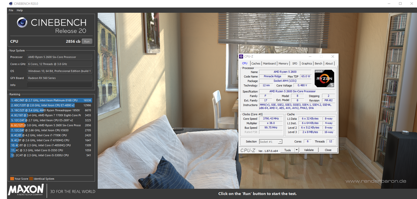Select ranking row Intel Core i5-3550
417x199 pixels.
tap(51, 150)
